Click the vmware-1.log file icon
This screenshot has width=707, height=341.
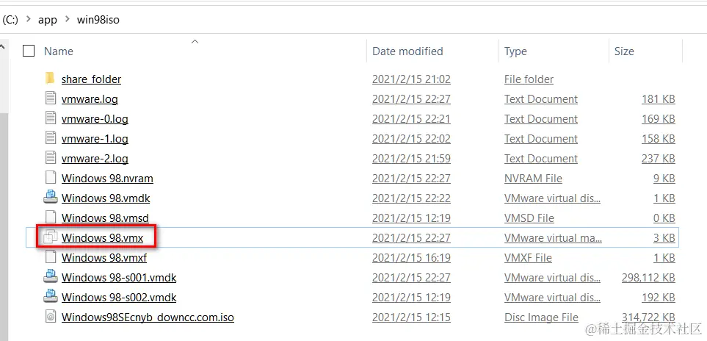point(51,138)
